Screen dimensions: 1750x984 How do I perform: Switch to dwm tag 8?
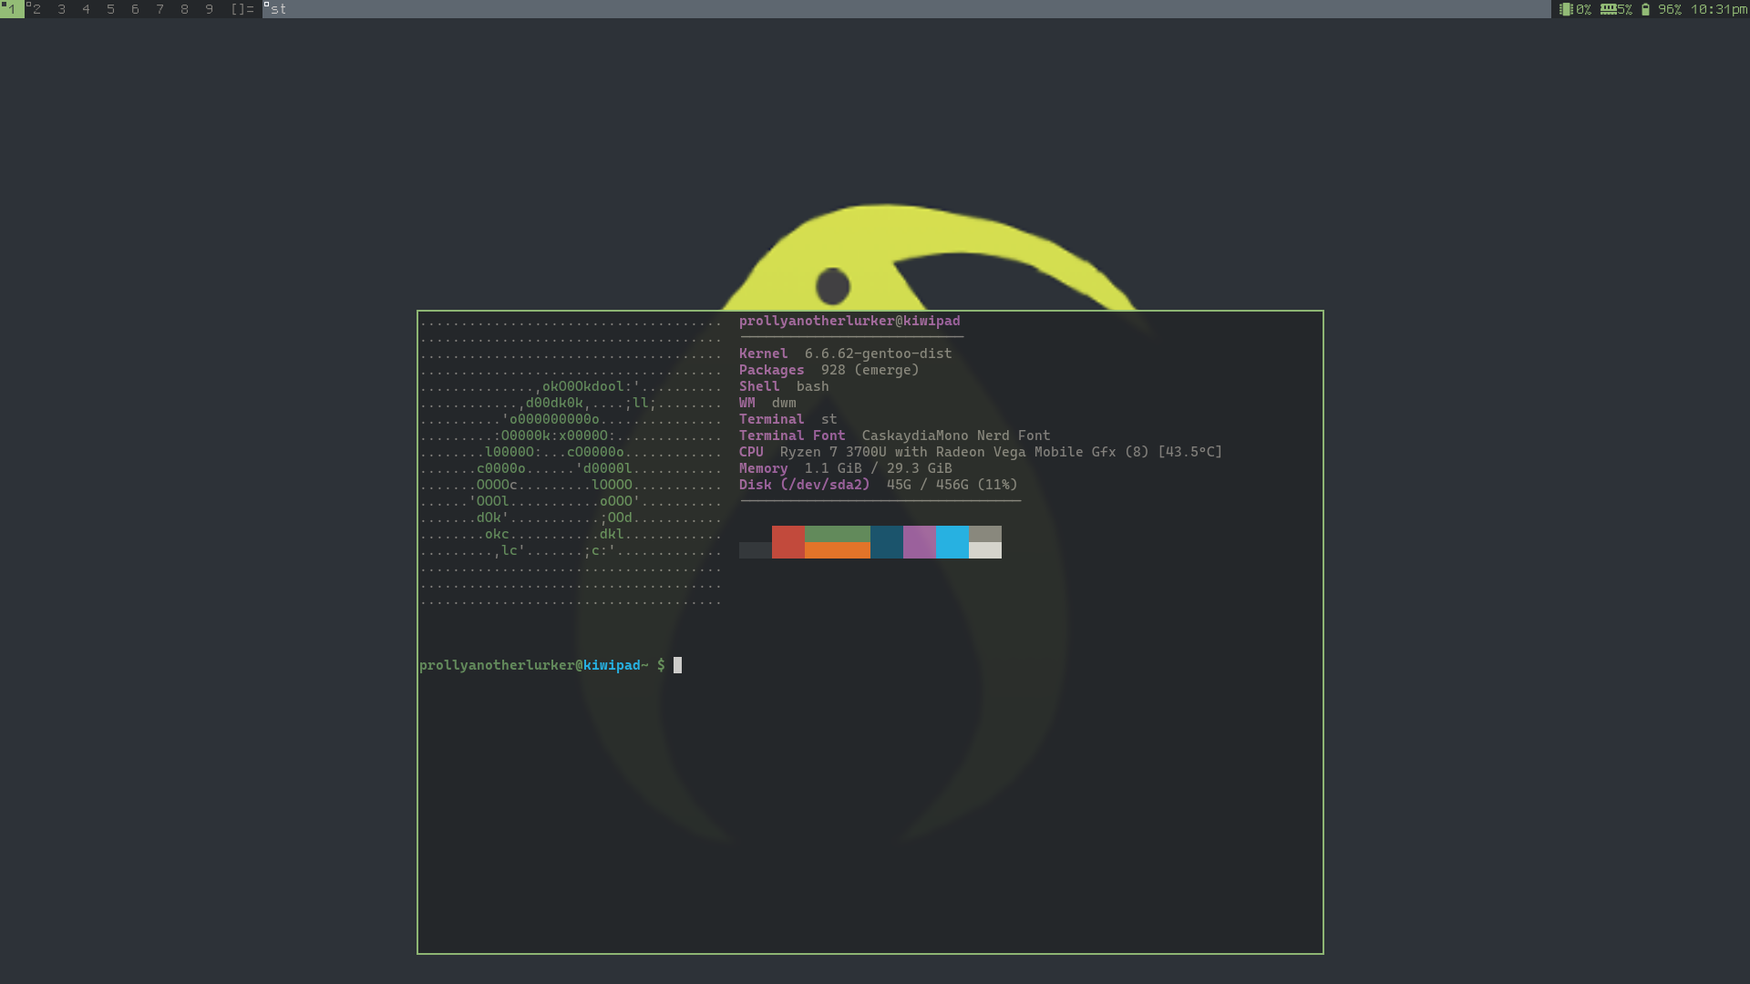pos(185,9)
